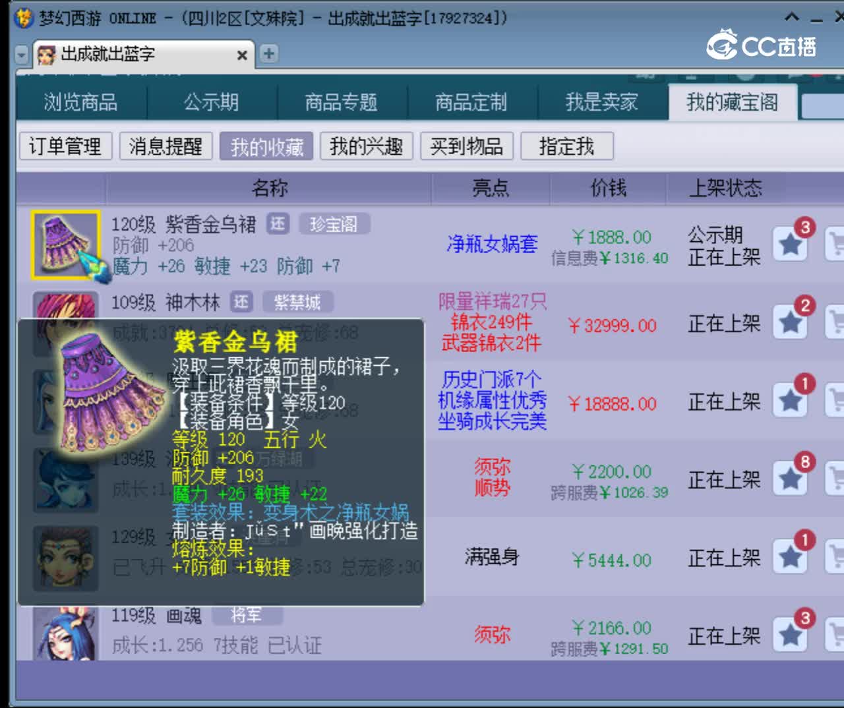The image size is (844, 708).
Task: Open the 浏览商品 tab
Action: click(x=81, y=102)
